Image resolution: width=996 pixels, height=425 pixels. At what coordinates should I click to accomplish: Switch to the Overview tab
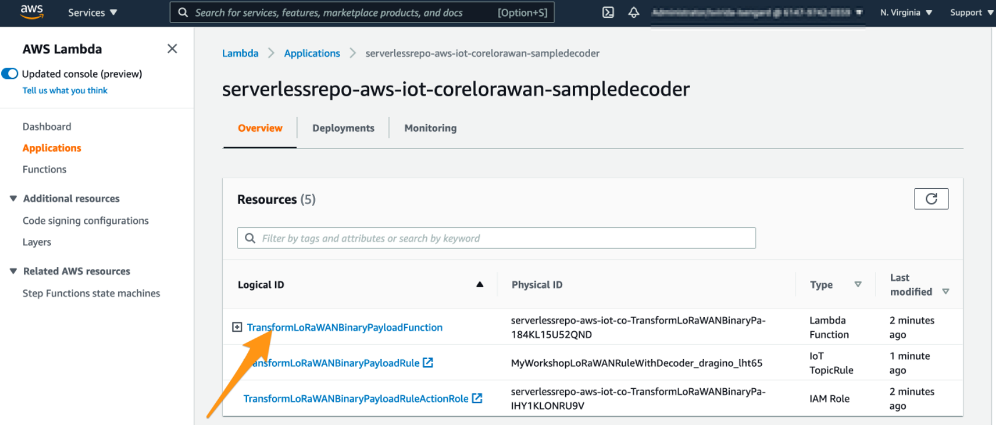pos(260,128)
